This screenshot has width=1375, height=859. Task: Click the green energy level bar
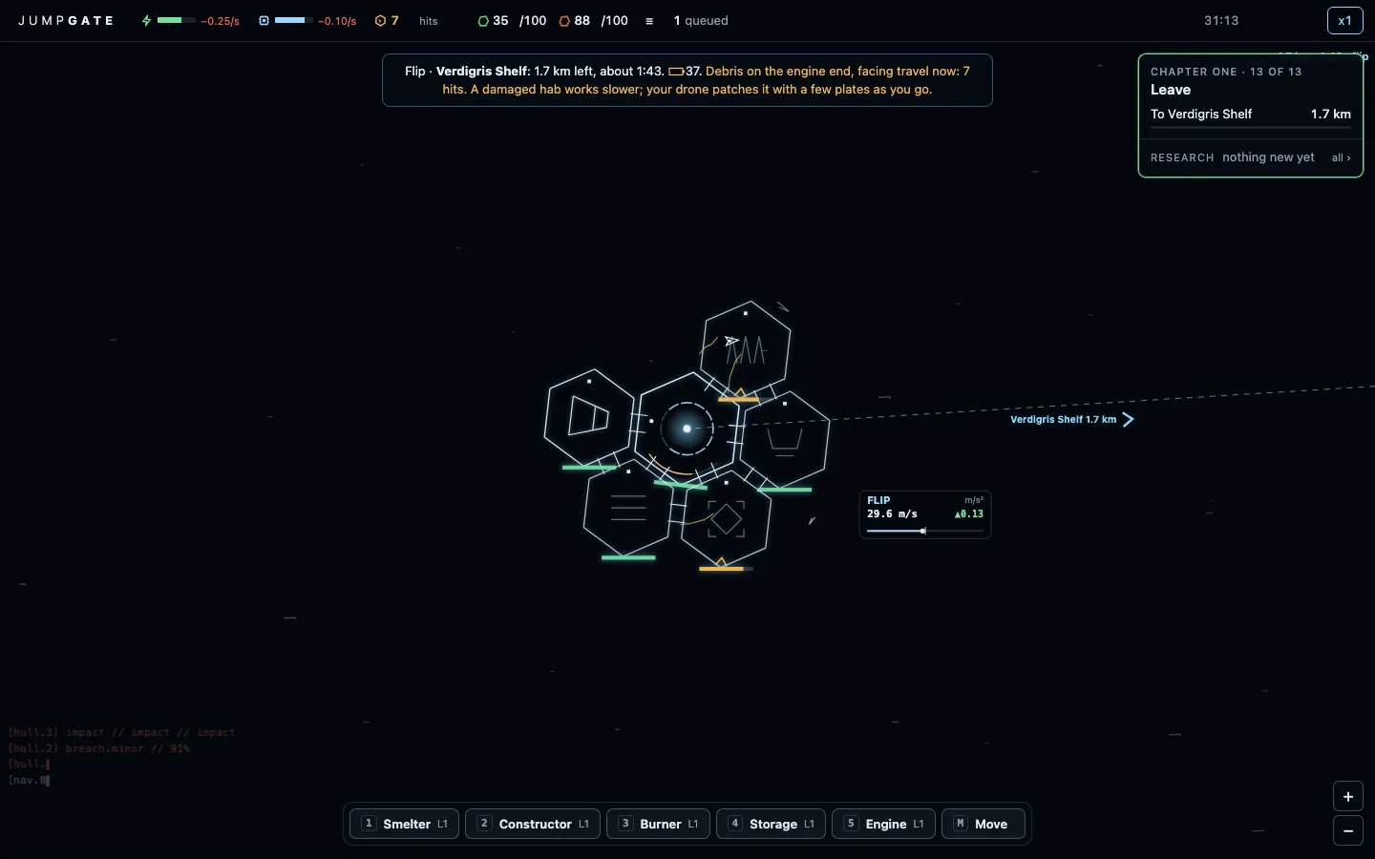click(177, 20)
